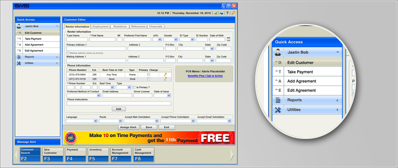
Task: Click the right arrow of function key bar
Action: 232,155
